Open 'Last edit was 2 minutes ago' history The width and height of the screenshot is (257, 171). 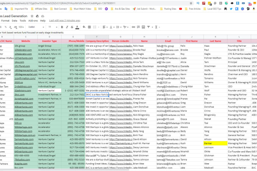[65, 21]
